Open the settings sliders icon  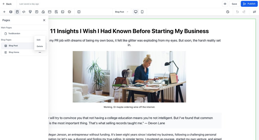click(254, 12)
